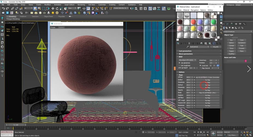This screenshot has width=253, height=137.
Task: Toggle the Reflect map enable checkbox
Action: pyautogui.click(x=194, y=80)
